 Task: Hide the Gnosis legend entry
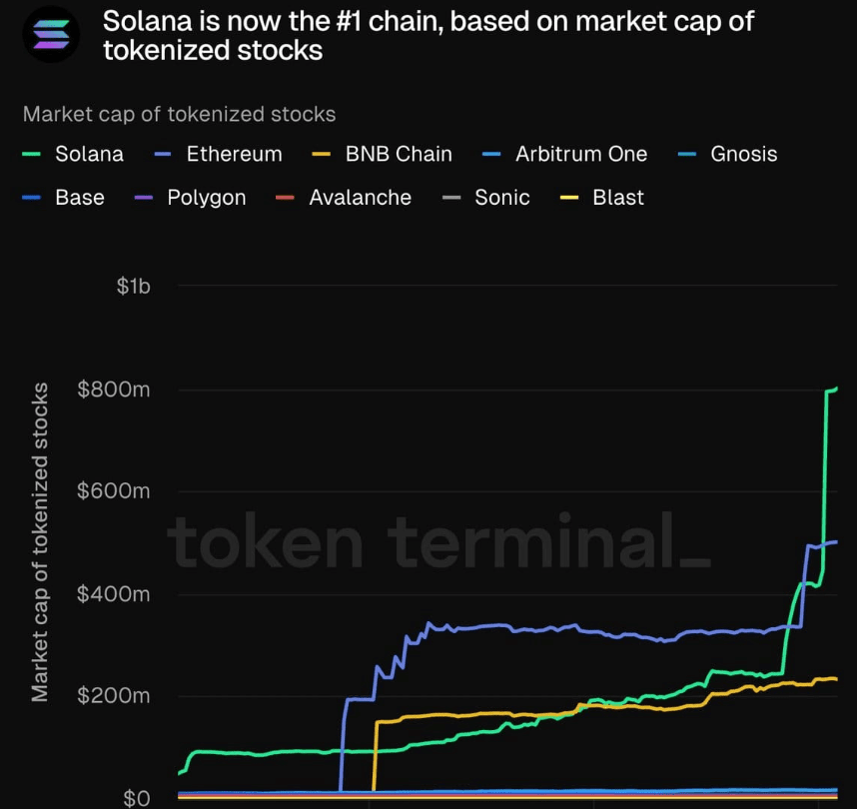pos(743,154)
